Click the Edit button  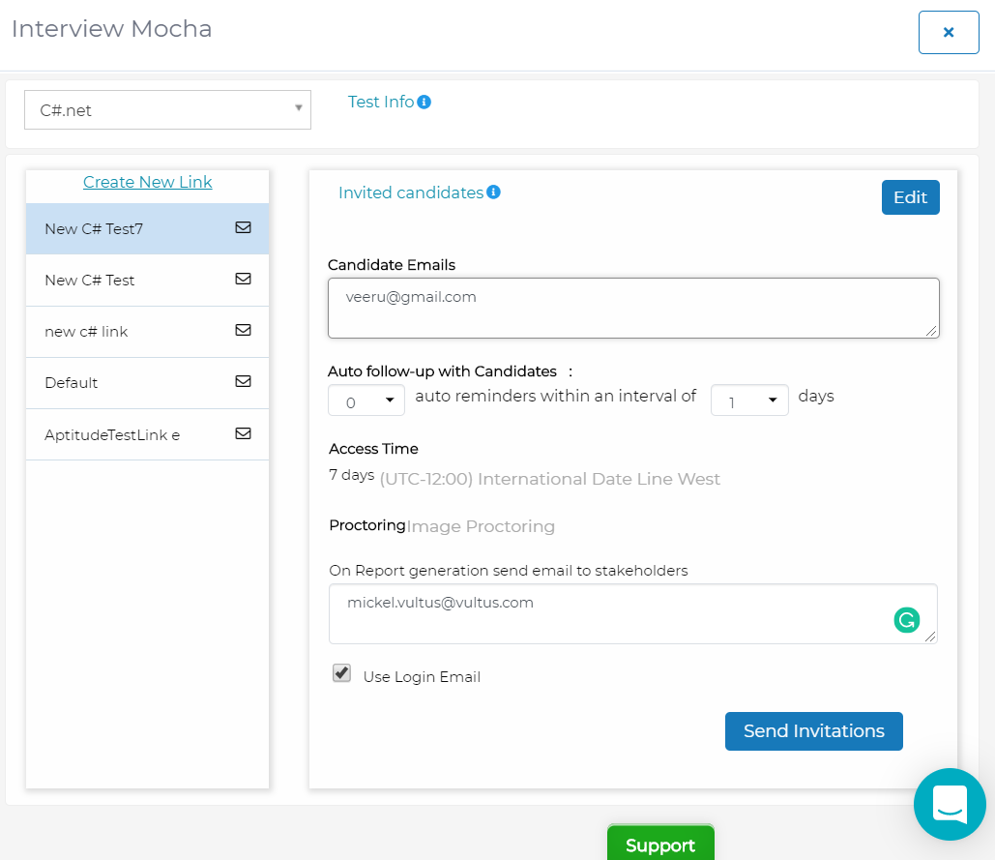click(x=911, y=197)
